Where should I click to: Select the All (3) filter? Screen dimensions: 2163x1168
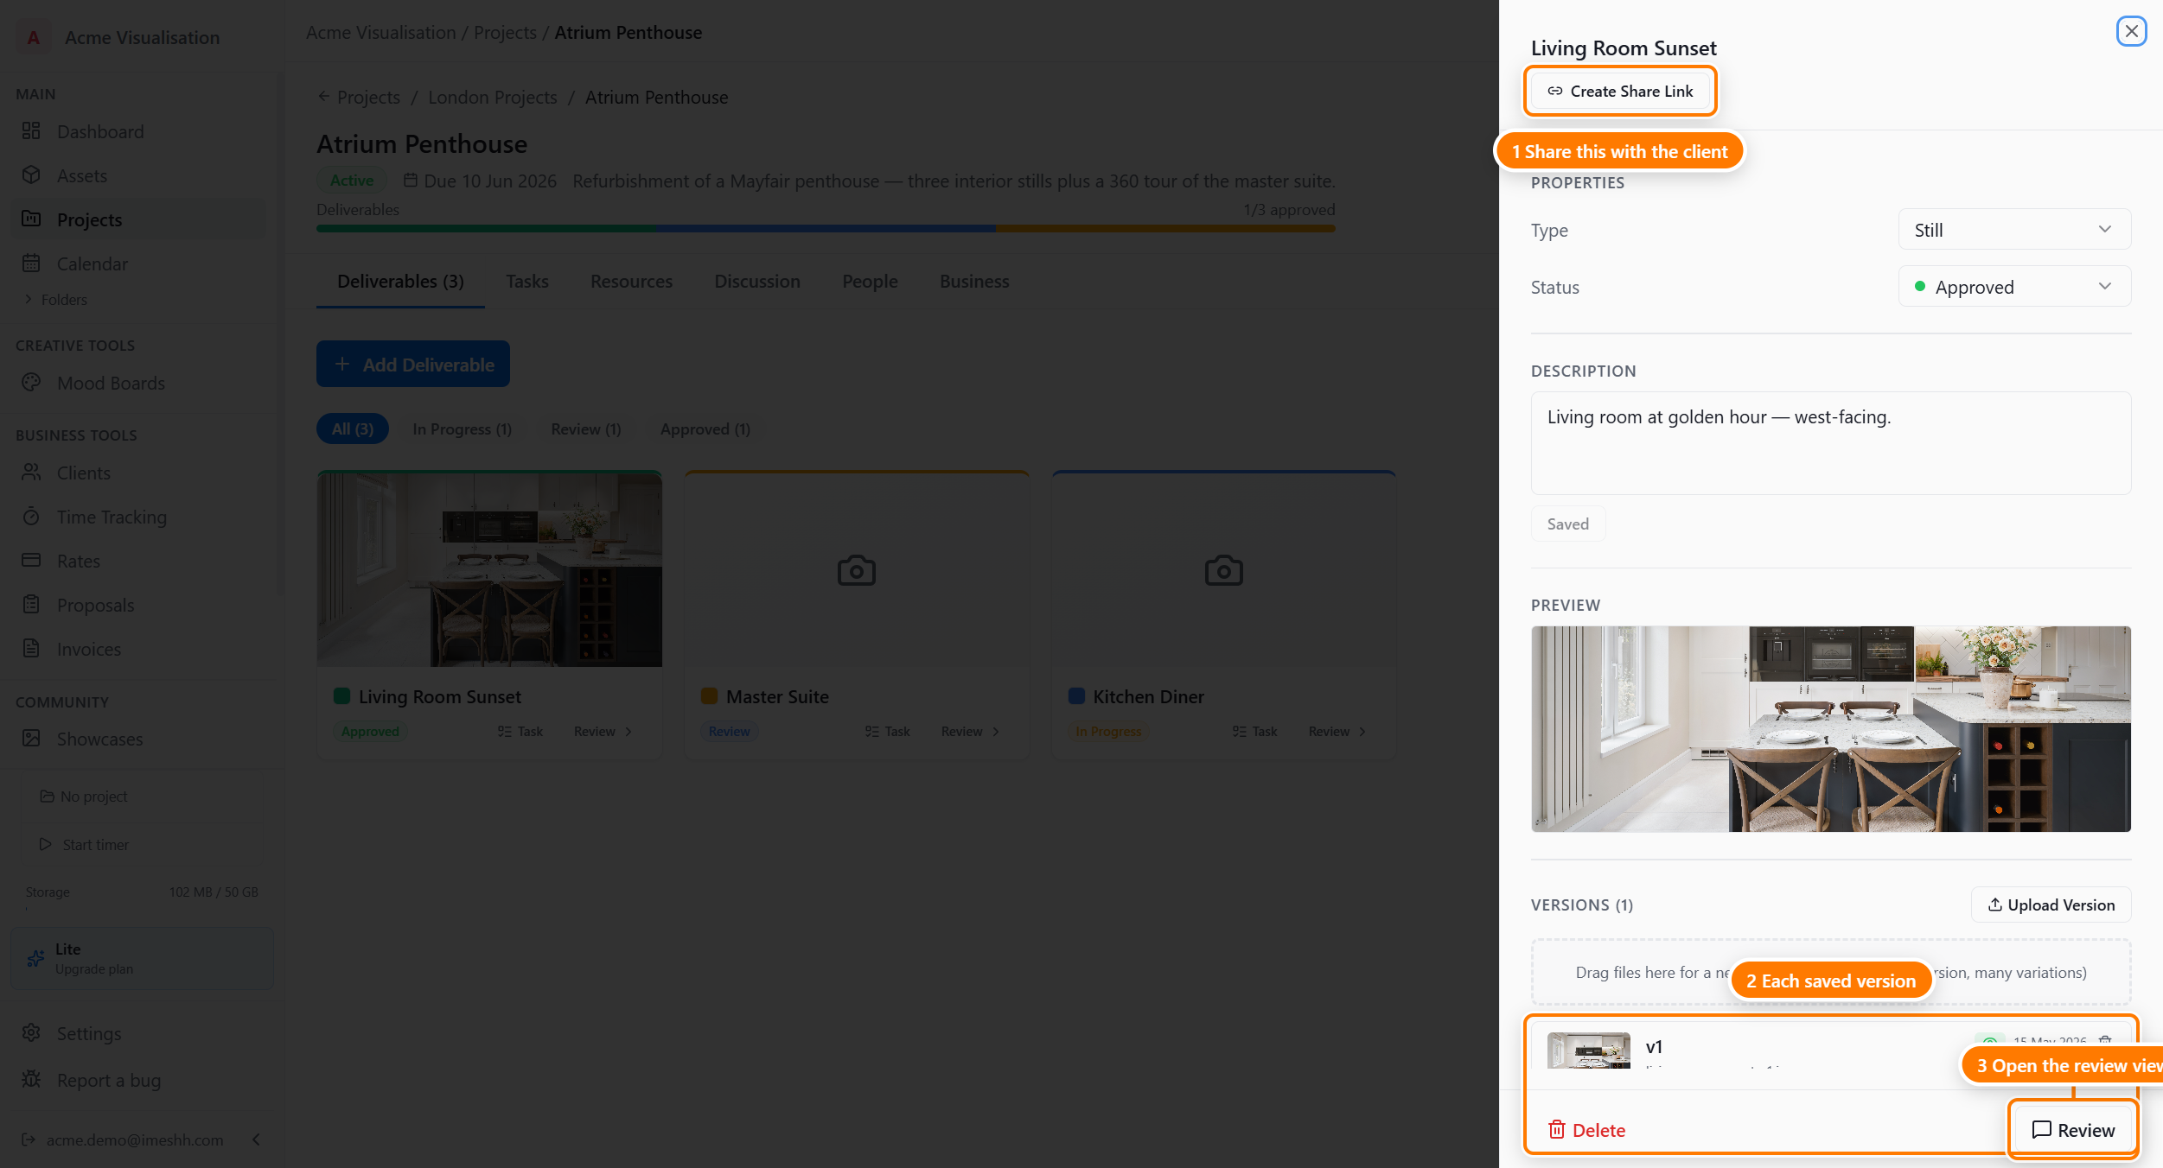coord(353,429)
